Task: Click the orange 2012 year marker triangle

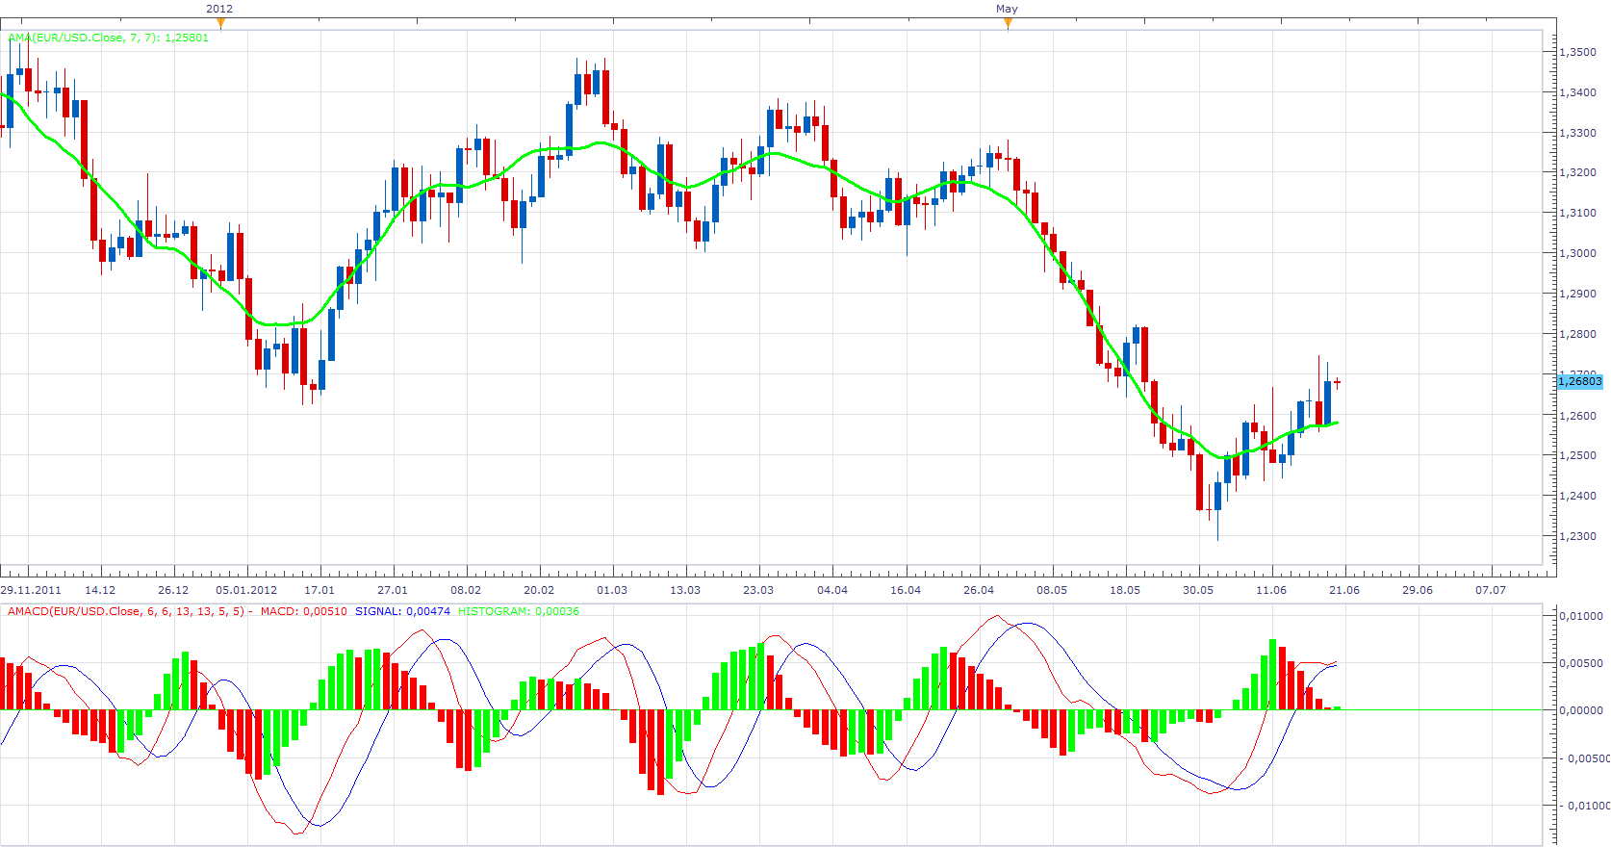Action: [220, 23]
